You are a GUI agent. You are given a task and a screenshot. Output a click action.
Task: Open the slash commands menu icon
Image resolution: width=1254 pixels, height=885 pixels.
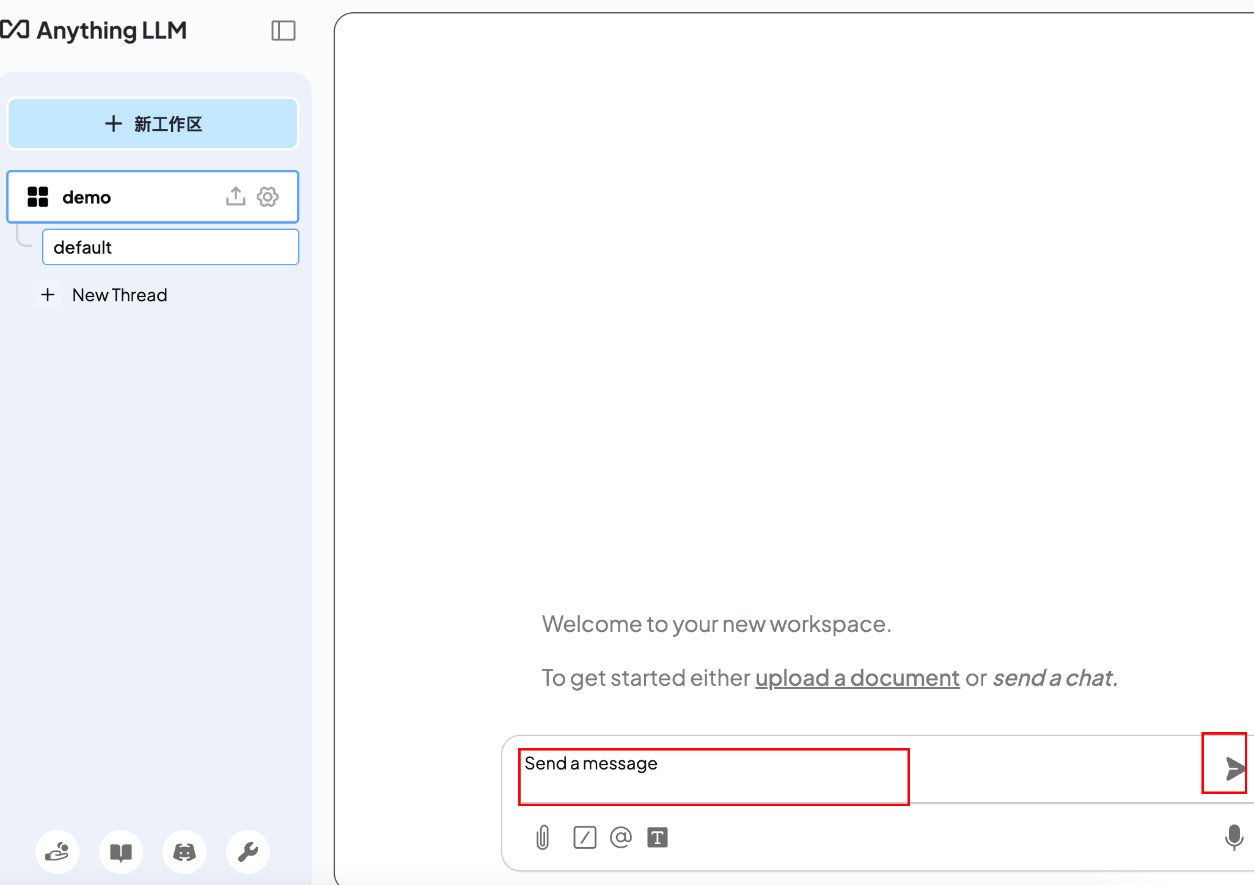(584, 837)
